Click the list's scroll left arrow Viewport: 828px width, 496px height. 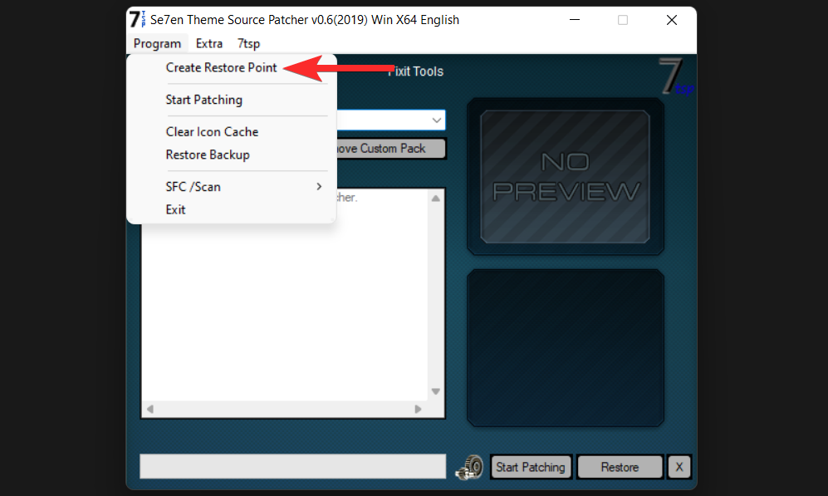[150, 409]
